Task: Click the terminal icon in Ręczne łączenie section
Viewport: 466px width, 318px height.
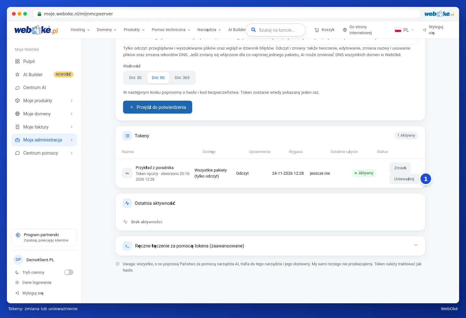Action: pos(127,246)
